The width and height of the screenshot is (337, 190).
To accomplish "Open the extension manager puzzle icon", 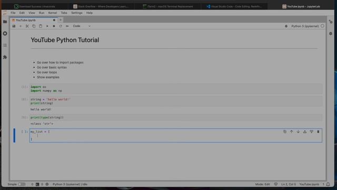I will pyautogui.click(x=5, y=57).
